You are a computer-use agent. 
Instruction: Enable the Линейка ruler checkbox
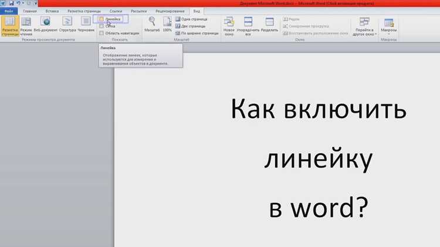pos(101,19)
